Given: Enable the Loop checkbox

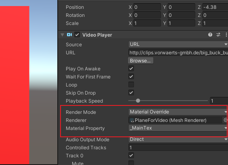Looking at the screenshot, I should point(131,85).
